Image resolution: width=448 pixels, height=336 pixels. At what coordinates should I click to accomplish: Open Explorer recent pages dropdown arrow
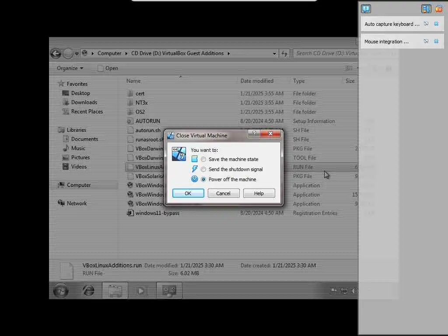(77, 53)
